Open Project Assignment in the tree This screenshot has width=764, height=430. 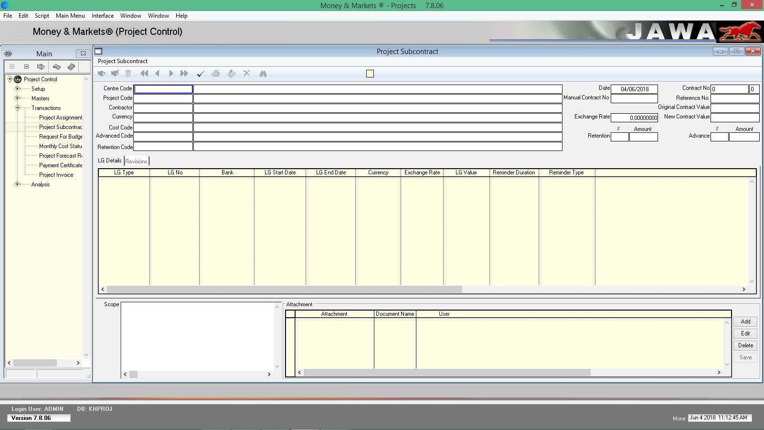click(x=61, y=118)
